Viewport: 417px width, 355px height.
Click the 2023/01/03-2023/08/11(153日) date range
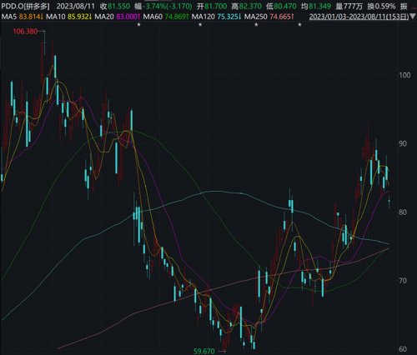(359, 17)
